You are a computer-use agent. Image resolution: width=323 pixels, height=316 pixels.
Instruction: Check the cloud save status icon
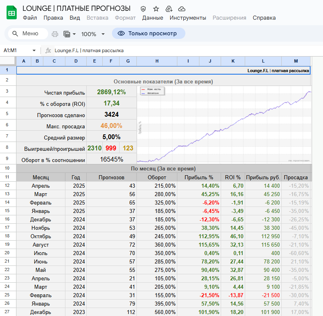coord(182,8)
